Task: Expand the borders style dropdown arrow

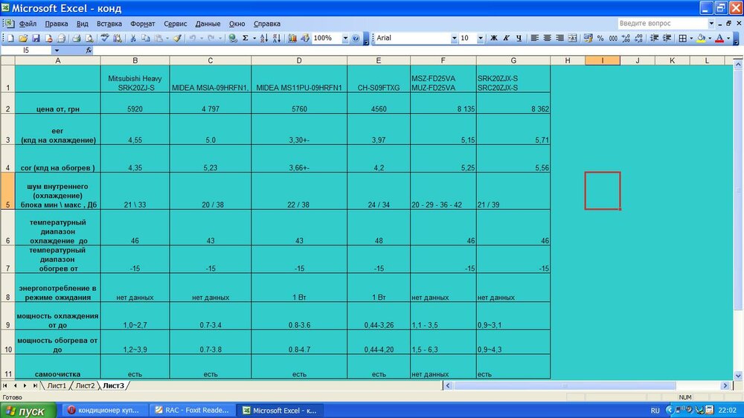Action: tap(691, 39)
